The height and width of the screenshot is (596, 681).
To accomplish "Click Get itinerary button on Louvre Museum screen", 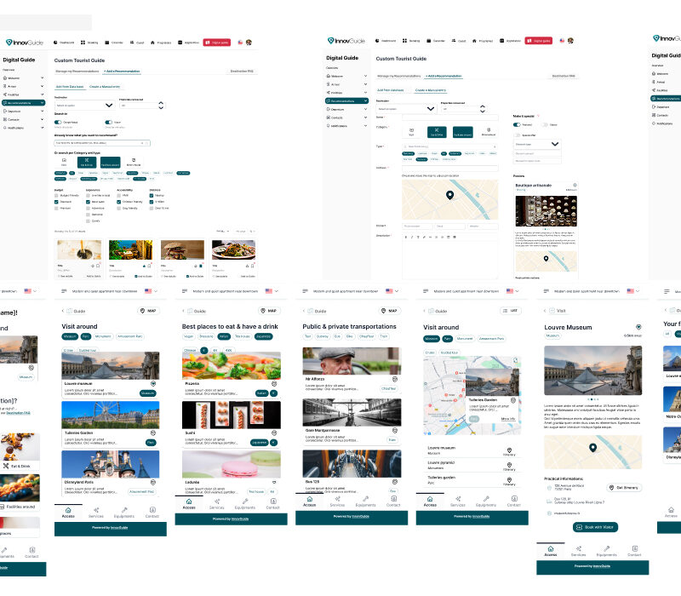I will point(624,488).
